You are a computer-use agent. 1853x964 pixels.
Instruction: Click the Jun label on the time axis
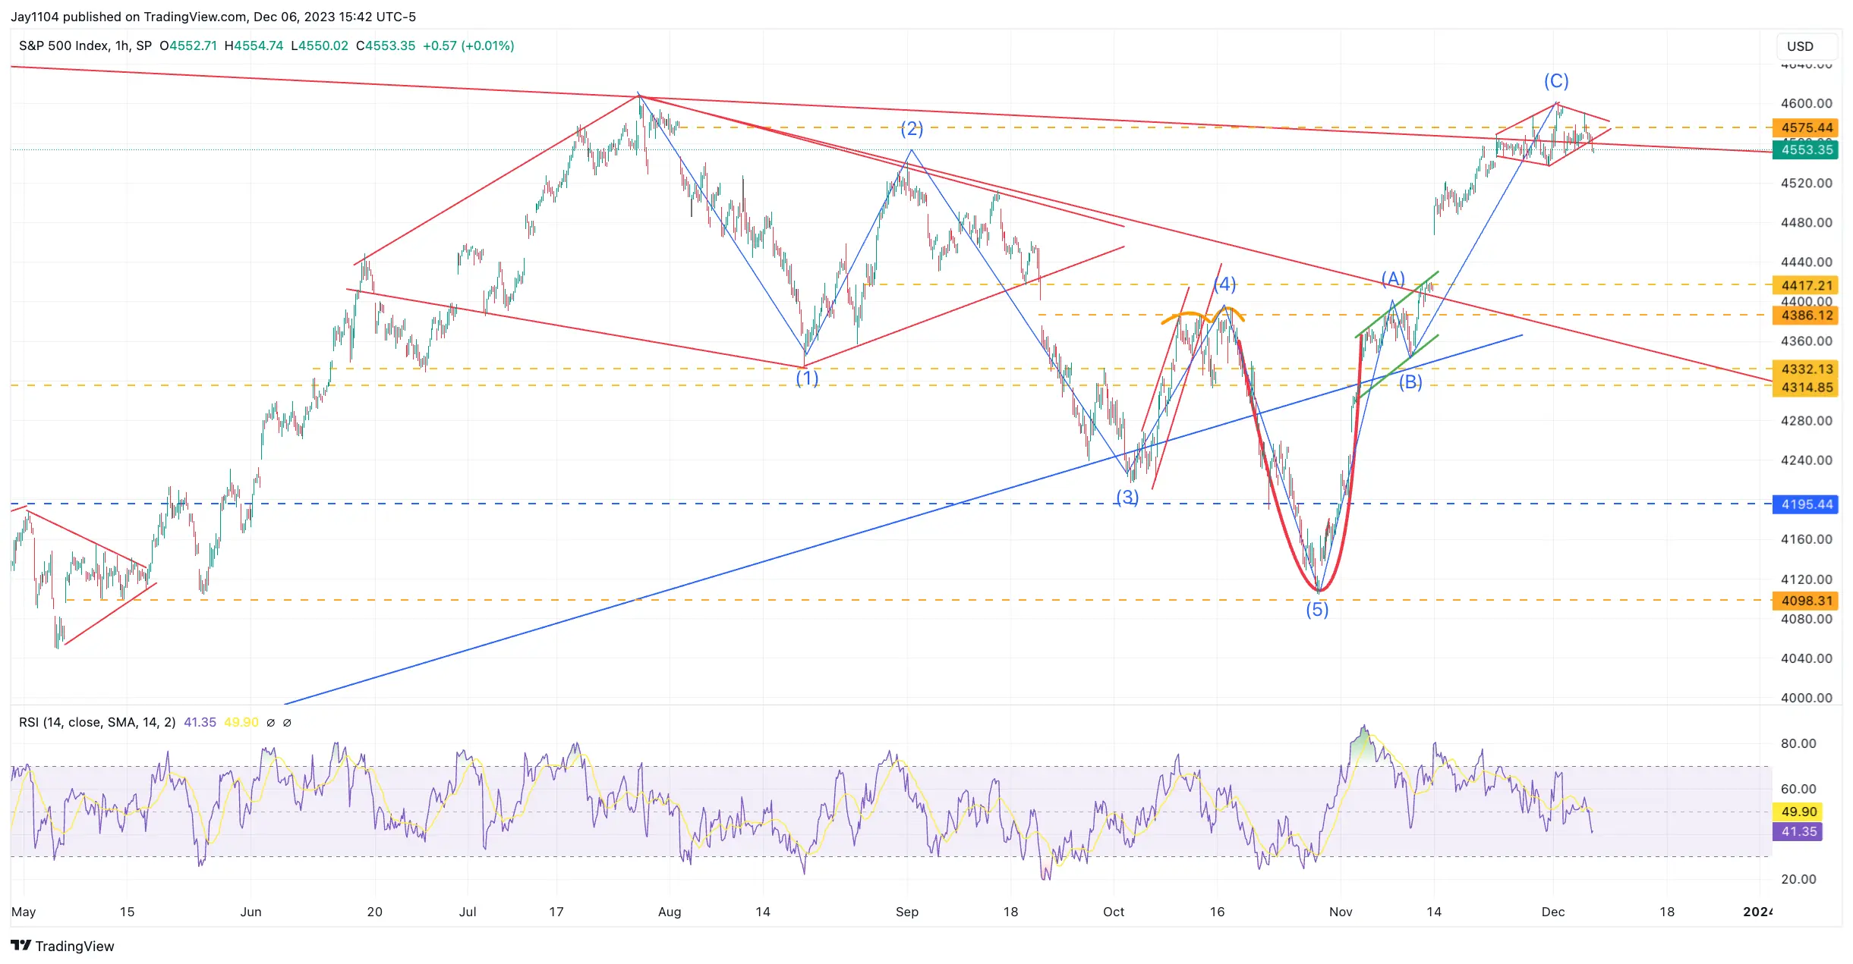coord(251,912)
